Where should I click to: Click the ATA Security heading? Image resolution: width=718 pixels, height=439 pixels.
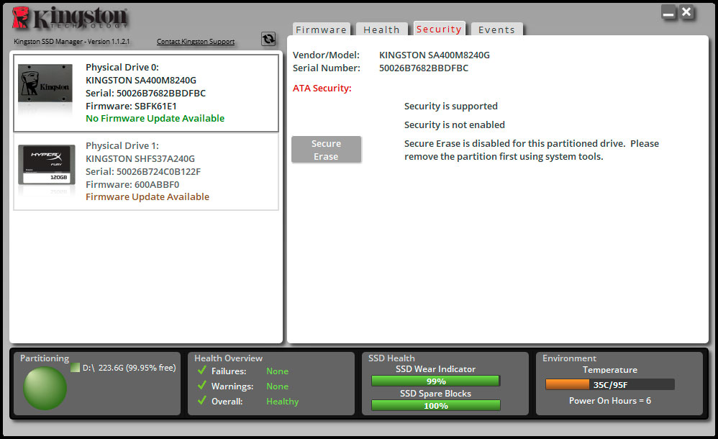(322, 88)
